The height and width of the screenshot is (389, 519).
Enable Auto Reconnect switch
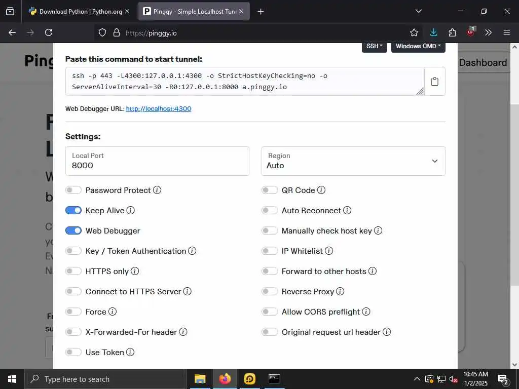coord(270,210)
